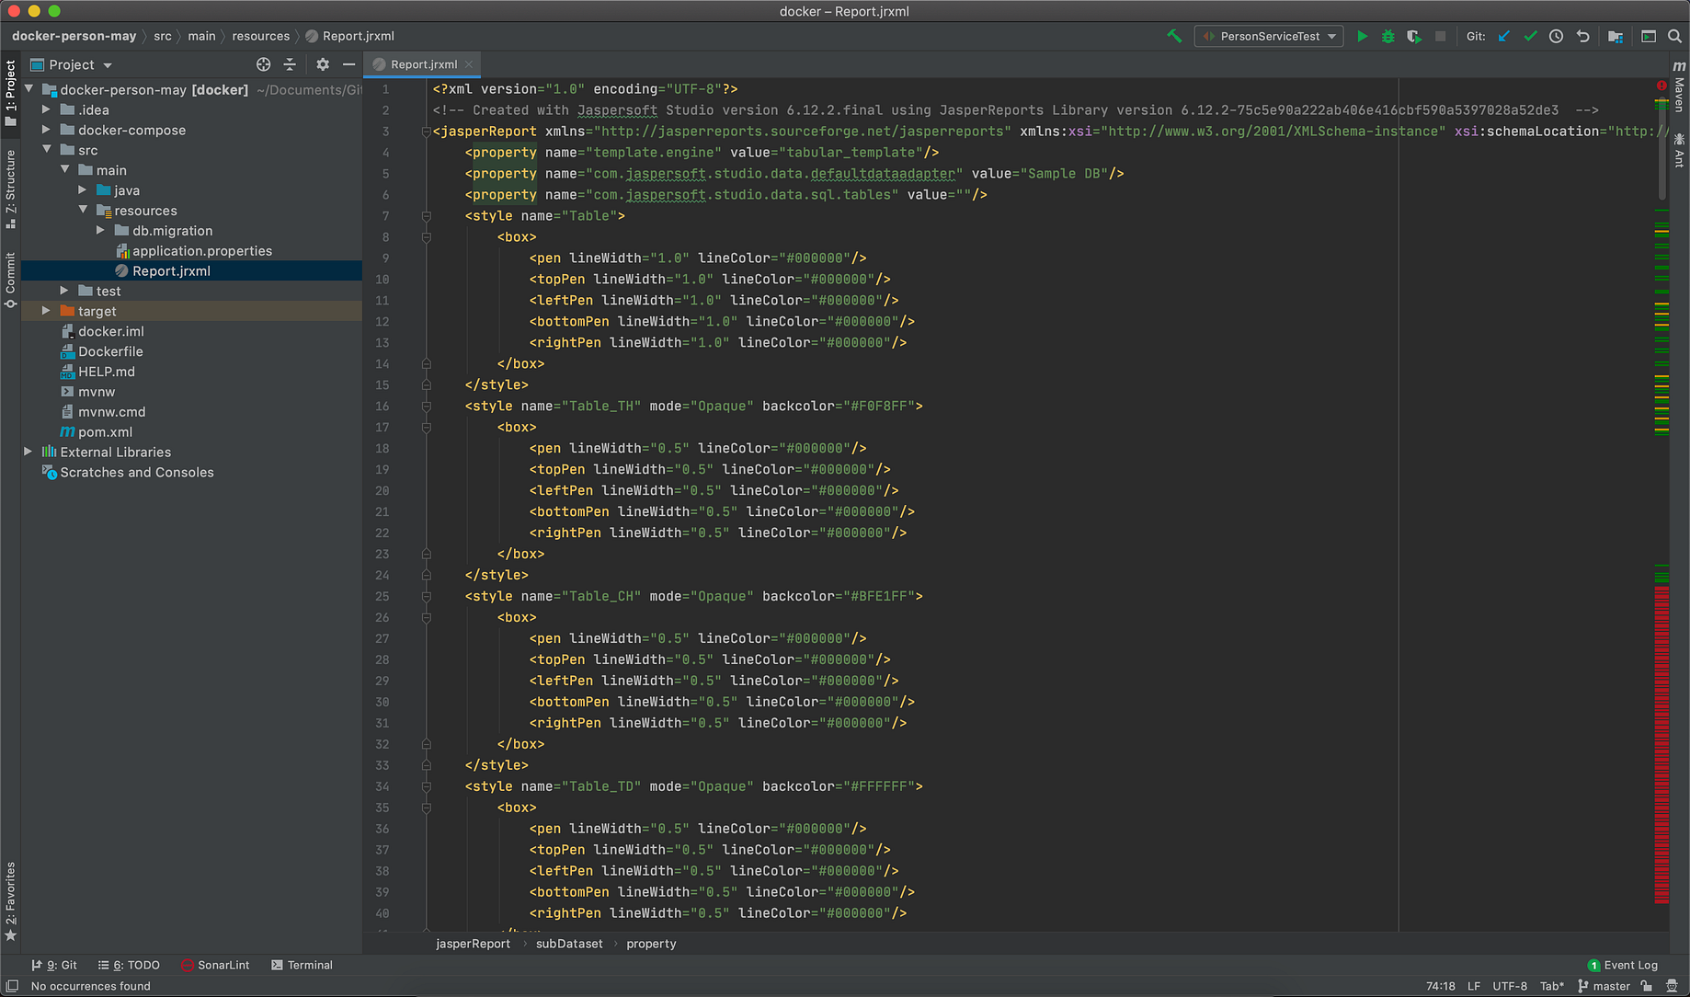The height and width of the screenshot is (997, 1690).
Task: Open the Structure tool window
Action: coord(11,189)
